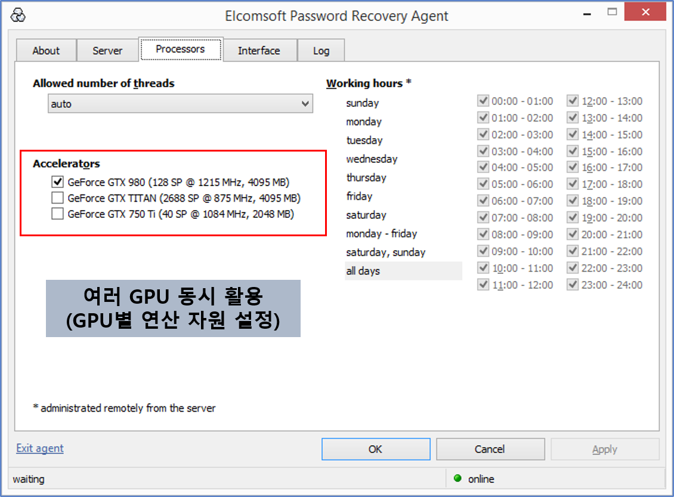Toggle the 13:00 - 14:00 working hour
The image size is (674, 497).
point(573,118)
